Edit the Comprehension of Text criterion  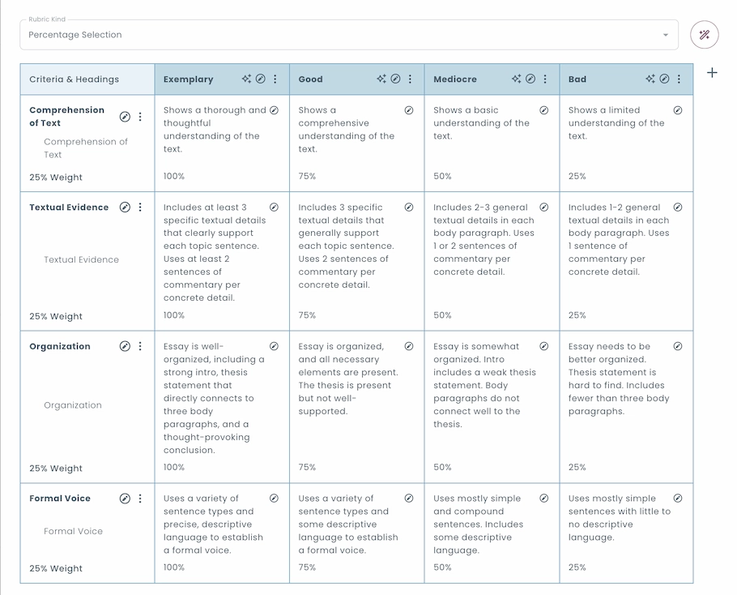pos(125,117)
